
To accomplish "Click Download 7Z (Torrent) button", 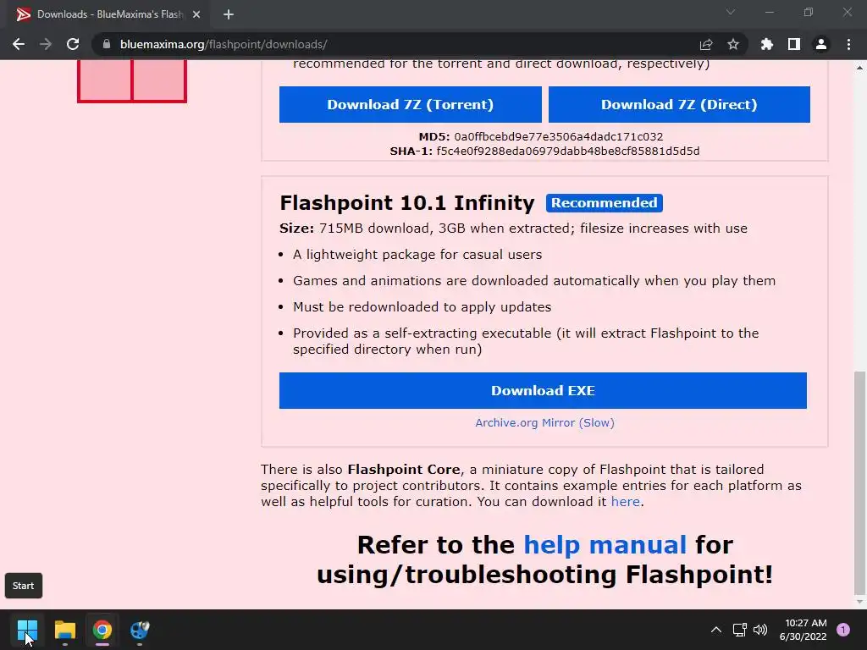I will coord(411,104).
